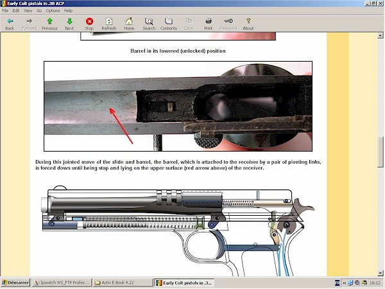This screenshot has height=289, width=385.
Task: Click the receiver photo with red arrow
Action: [178, 106]
